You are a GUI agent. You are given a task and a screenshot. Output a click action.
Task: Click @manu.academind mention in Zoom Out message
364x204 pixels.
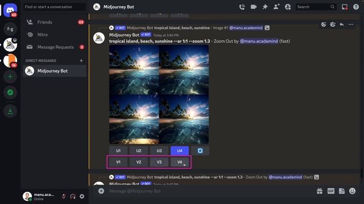(259, 41)
